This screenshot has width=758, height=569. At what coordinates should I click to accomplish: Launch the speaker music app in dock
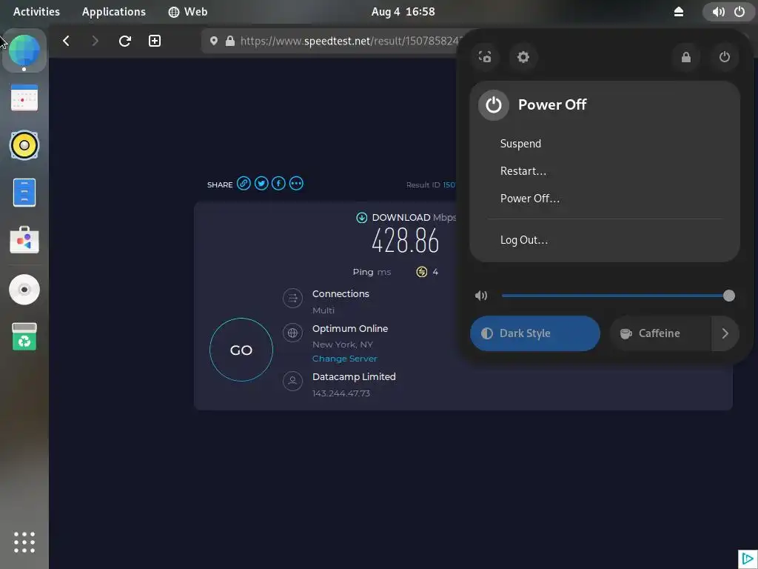(24, 144)
